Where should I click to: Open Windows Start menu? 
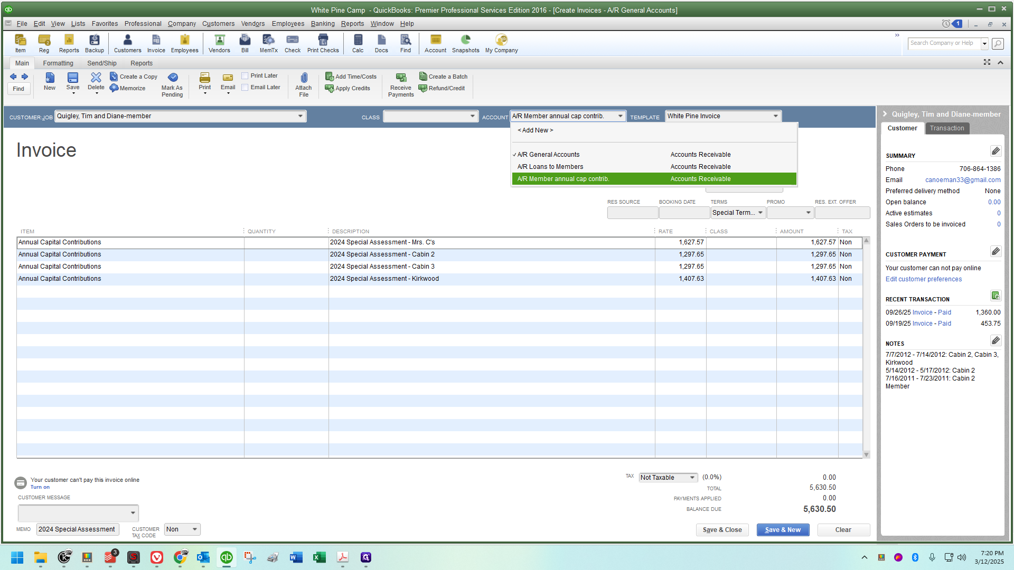[x=17, y=557]
